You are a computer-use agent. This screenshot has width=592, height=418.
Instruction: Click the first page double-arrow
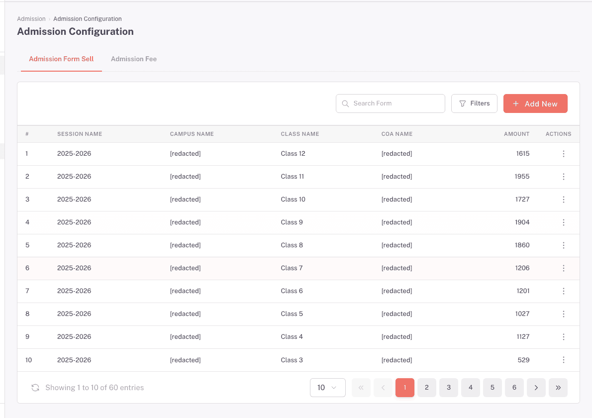(361, 388)
